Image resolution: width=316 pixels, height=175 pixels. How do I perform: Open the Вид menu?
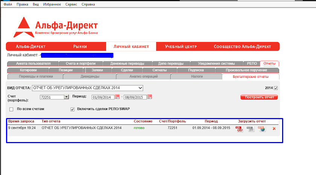36,4
